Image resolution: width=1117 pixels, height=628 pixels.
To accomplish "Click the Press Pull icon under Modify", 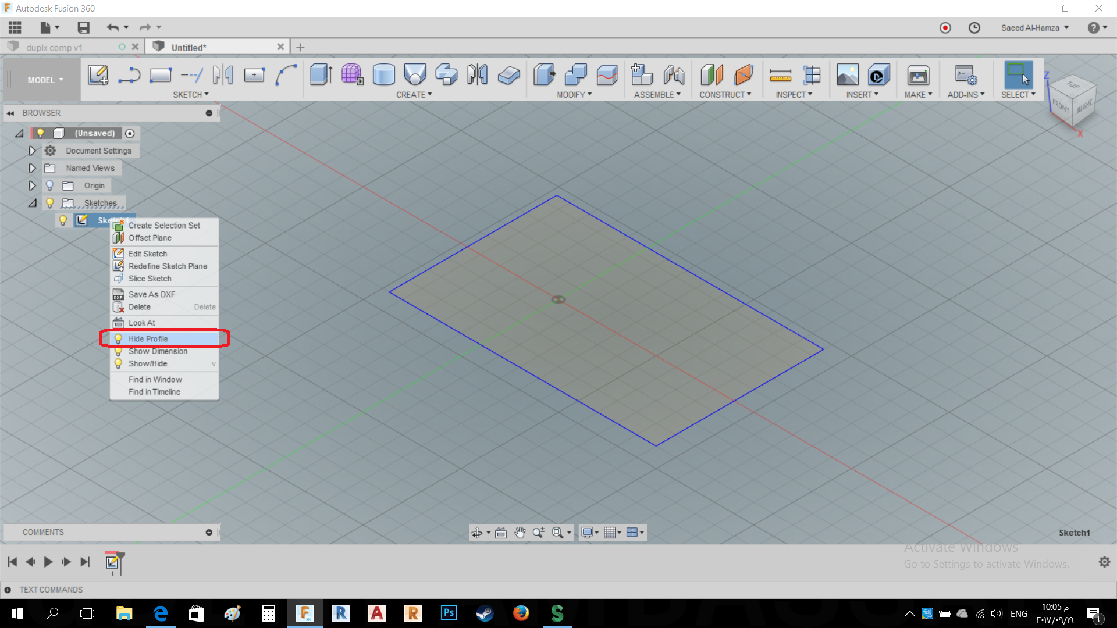I will [x=544, y=75].
